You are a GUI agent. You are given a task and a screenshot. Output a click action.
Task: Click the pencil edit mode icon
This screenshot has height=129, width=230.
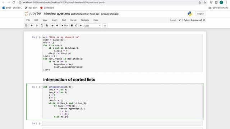tap(180, 20)
